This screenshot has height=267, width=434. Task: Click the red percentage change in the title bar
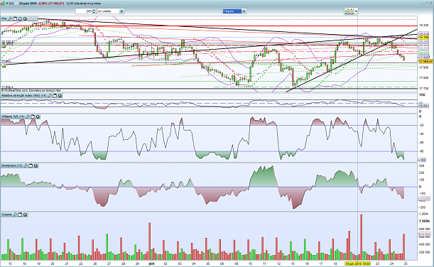pos(51,4)
